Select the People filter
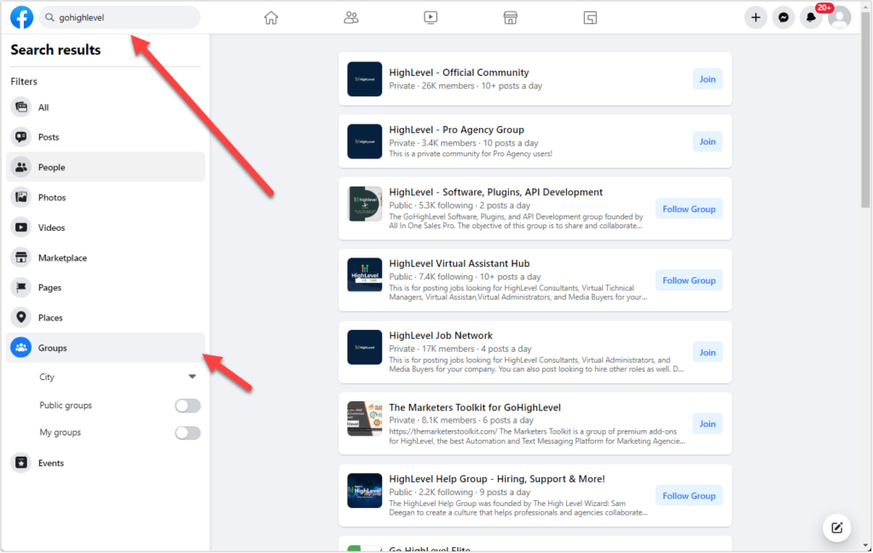This screenshot has width=873, height=553. click(105, 167)
